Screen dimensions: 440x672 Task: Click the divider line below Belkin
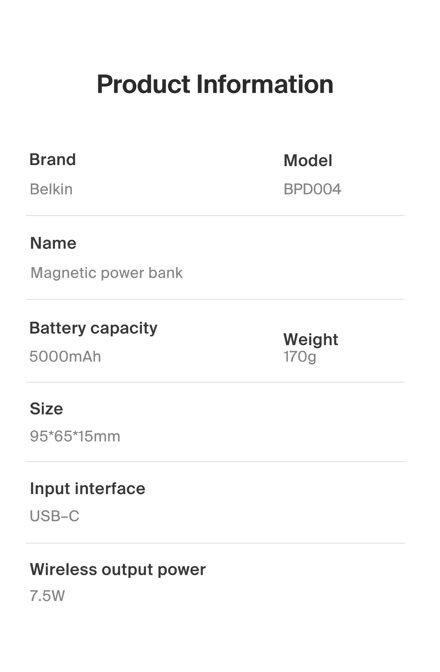coord(215,216)
